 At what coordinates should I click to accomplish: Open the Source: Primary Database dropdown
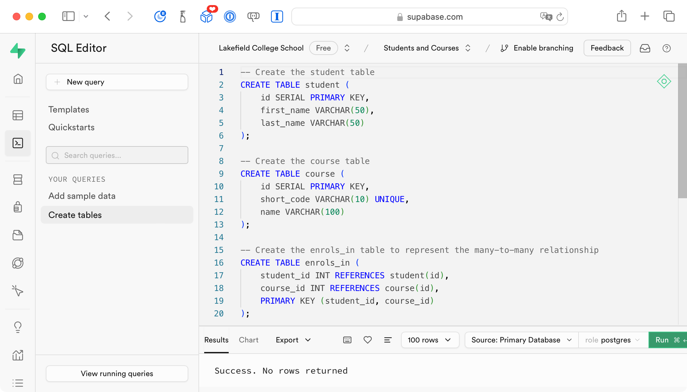[x=521, y=340]
